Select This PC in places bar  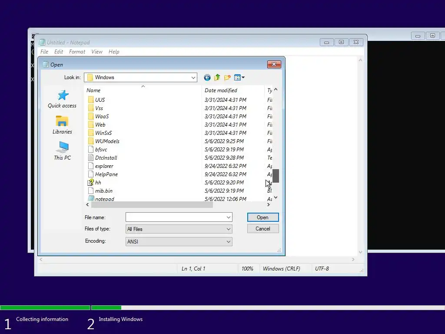pyautogui.click(x=62, y=151)
